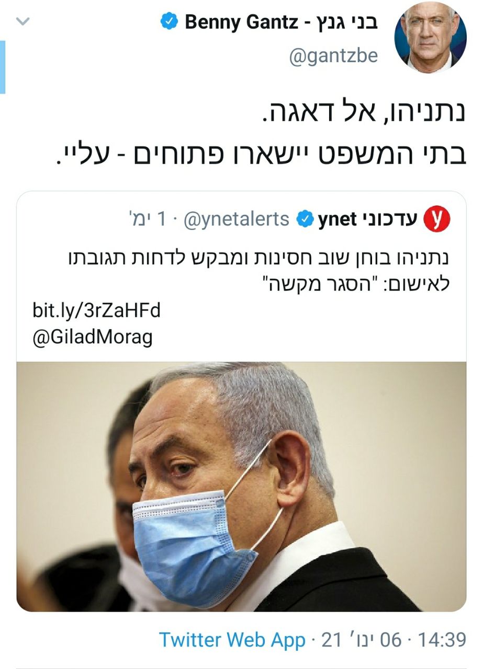The height and width of the screenshot is (669, 483).
Task: Click the blue bar at left edge
Action: pos(3,67)
